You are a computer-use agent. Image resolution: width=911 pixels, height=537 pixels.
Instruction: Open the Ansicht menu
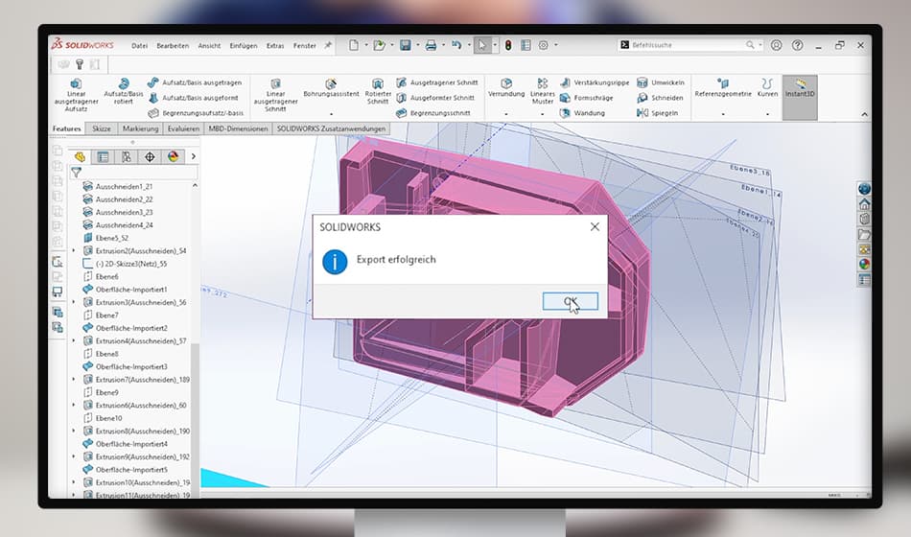pyautogui.click(x=209, y=45)
